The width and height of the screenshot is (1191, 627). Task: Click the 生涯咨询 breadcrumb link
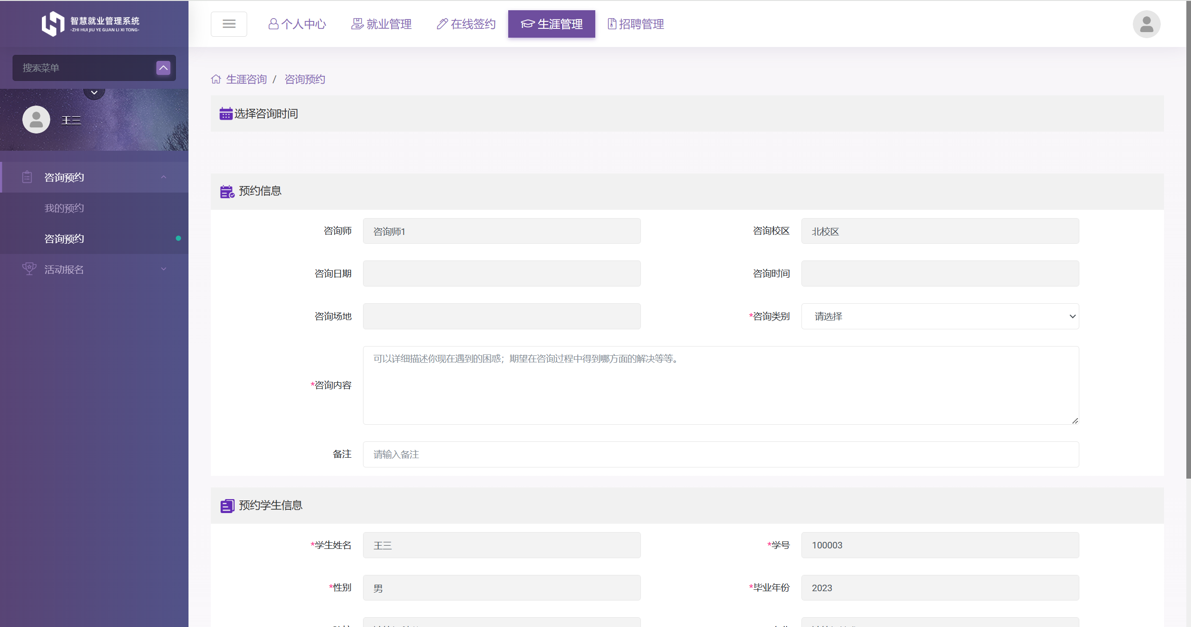246,79
